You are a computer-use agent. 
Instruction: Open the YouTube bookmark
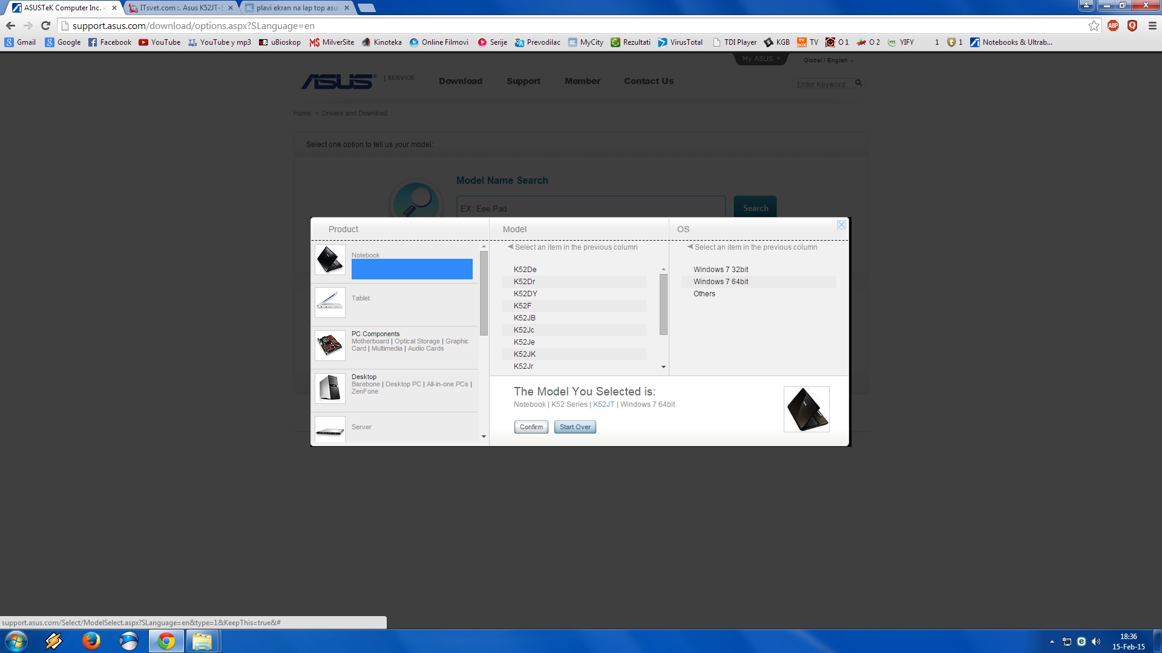click(160, 42)
